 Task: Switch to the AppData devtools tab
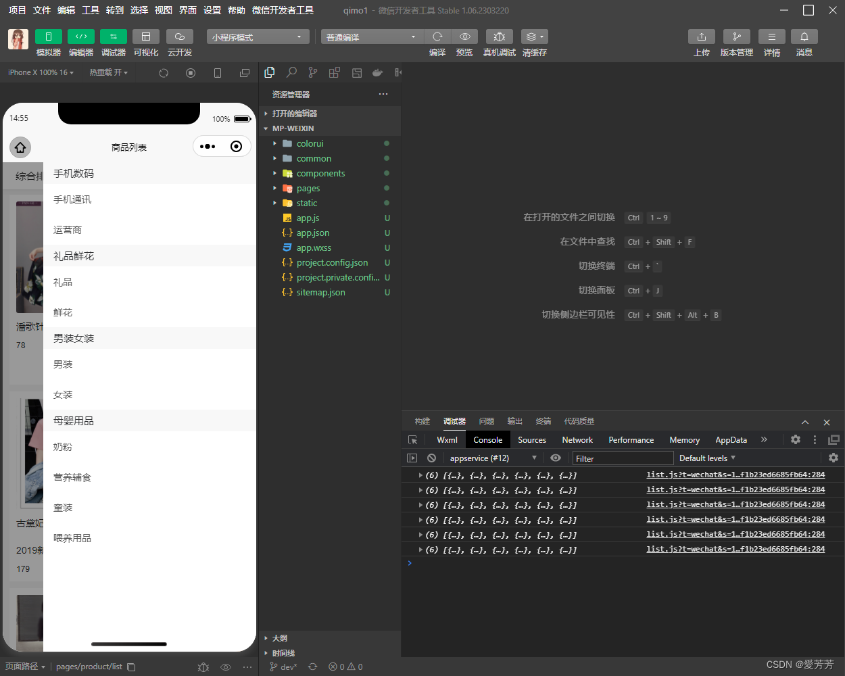tap(731, 439)
